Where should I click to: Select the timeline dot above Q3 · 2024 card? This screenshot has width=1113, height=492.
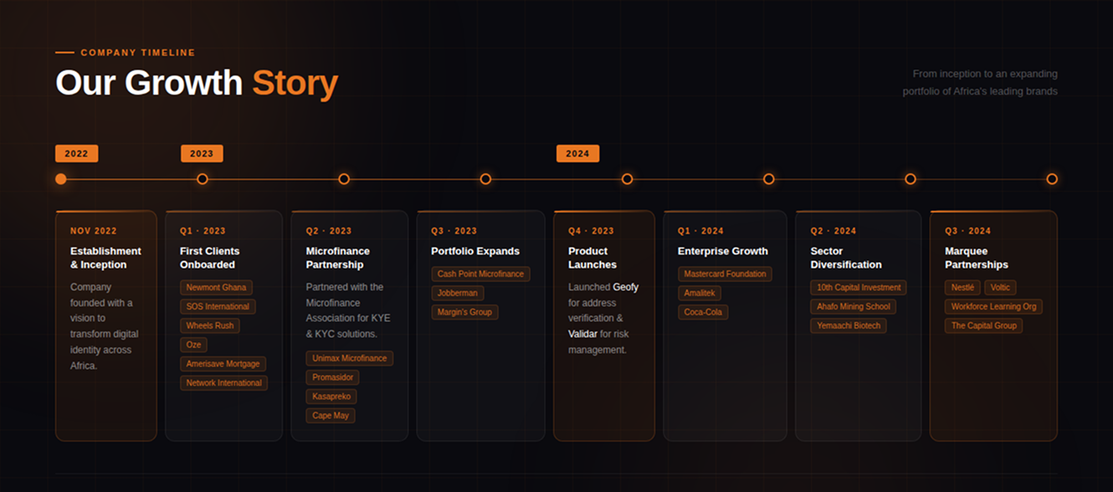1052,179
